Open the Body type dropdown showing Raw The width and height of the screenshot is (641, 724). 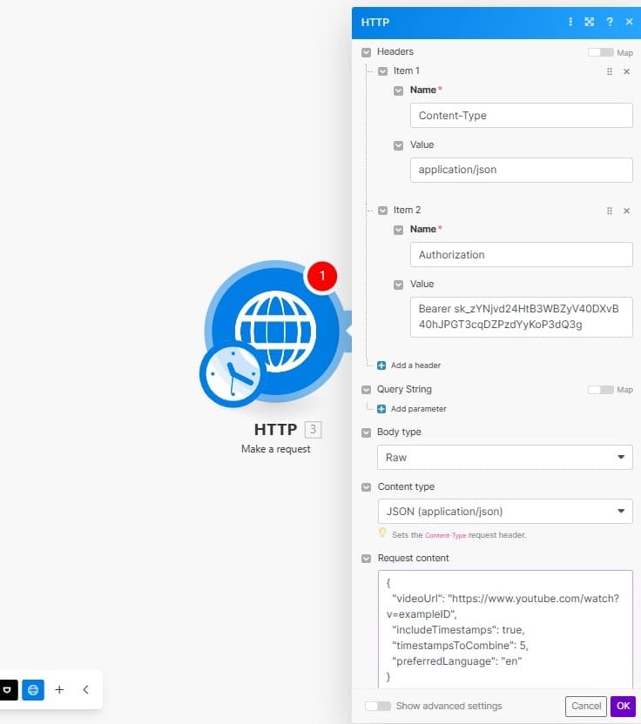coord(504,457)
